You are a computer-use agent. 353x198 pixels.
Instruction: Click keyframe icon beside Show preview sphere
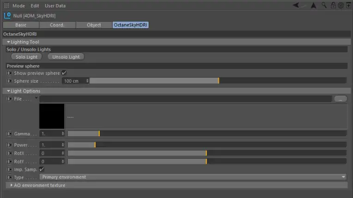click(x=9, y=73)
